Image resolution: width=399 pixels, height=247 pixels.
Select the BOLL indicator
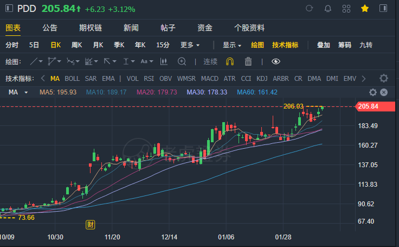coord(72,79)
